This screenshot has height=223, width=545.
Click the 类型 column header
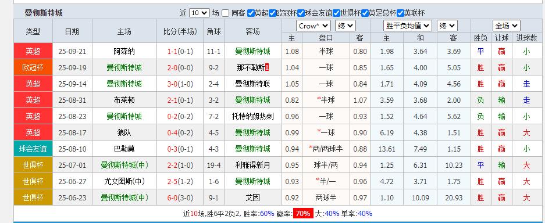click(33, 31)
